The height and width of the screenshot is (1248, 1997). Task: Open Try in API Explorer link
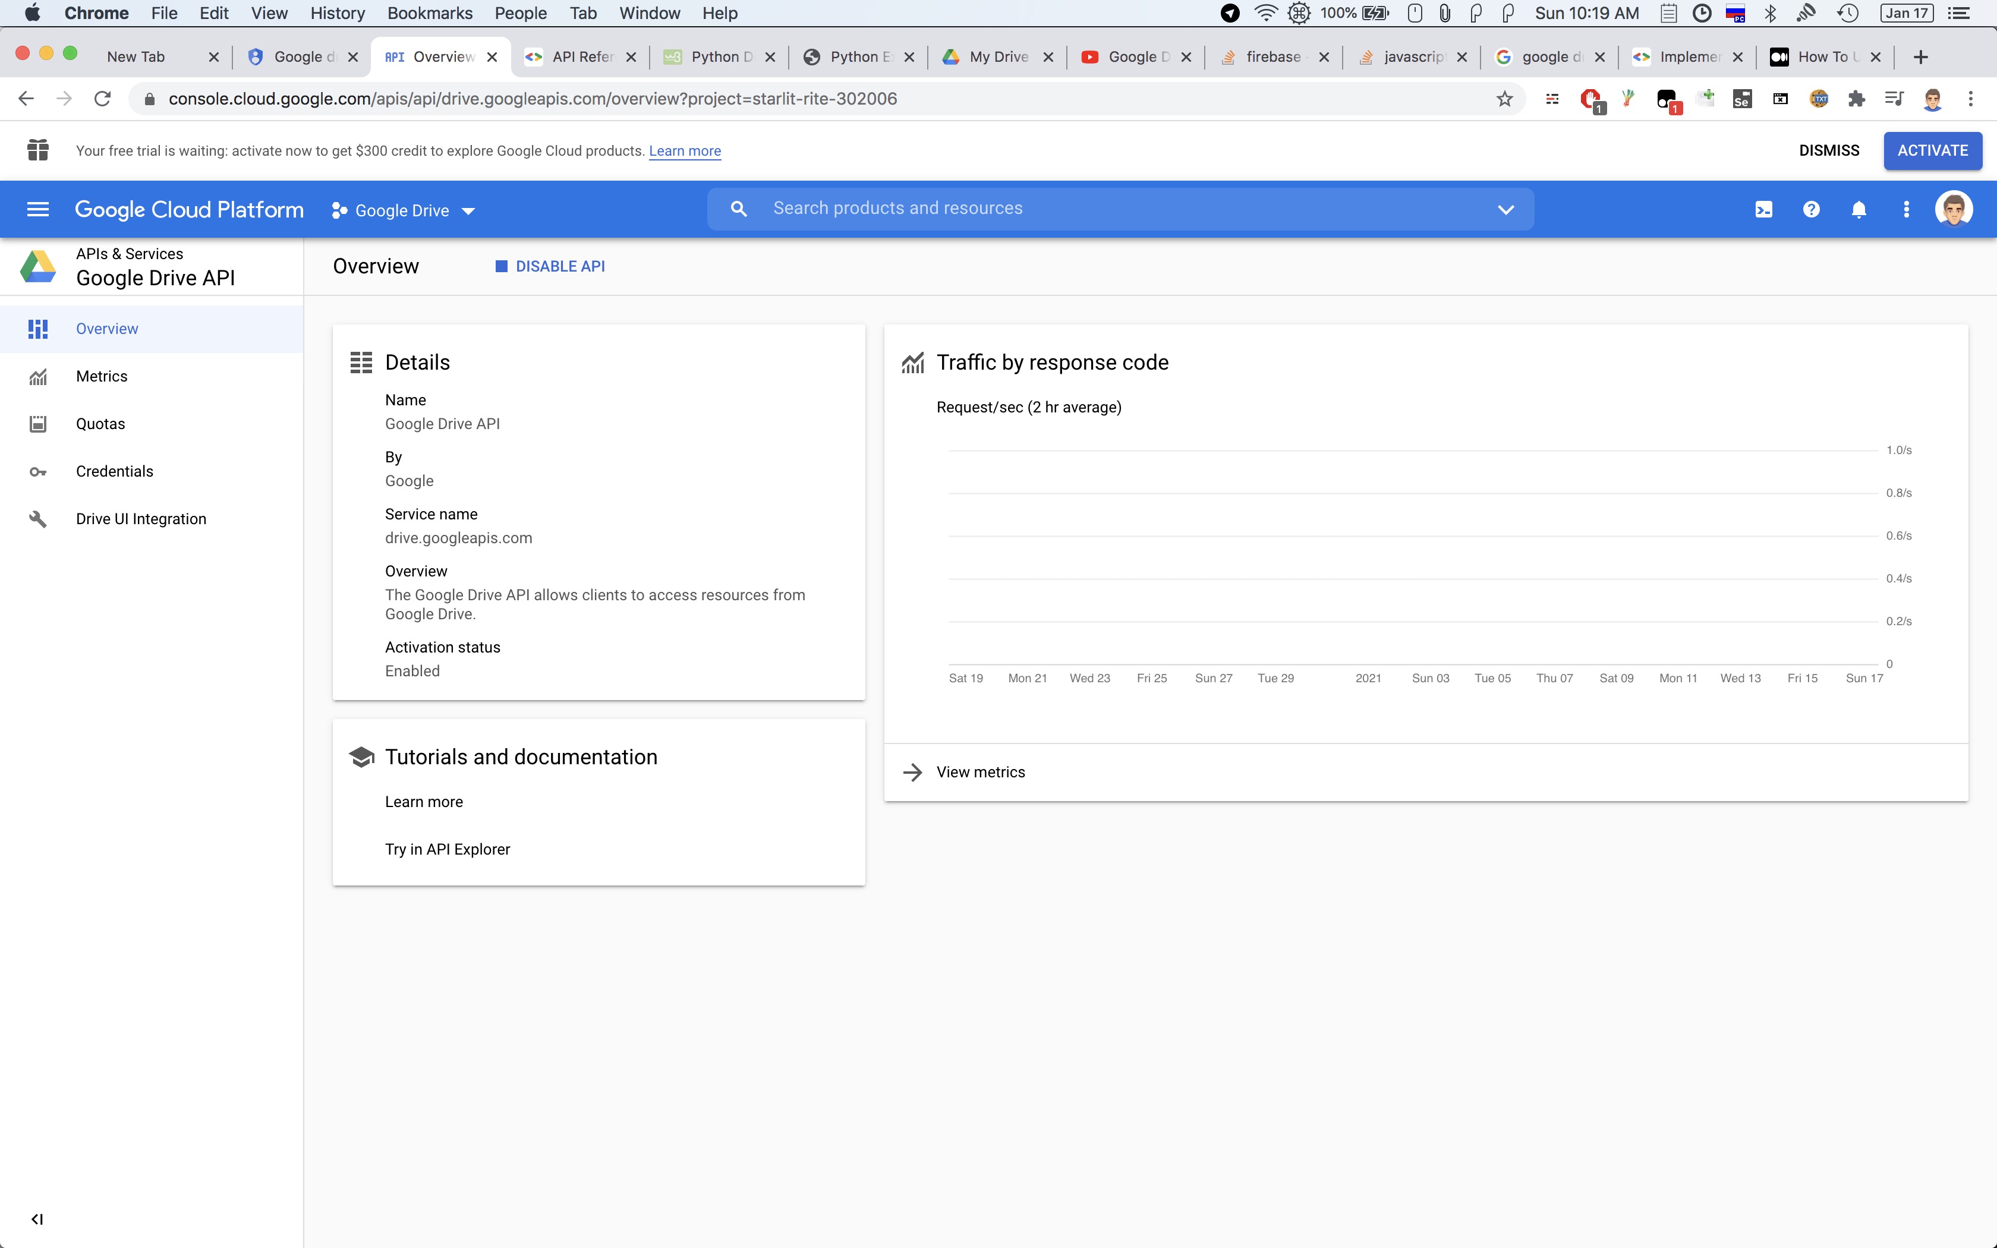click(x=448, y=849)
